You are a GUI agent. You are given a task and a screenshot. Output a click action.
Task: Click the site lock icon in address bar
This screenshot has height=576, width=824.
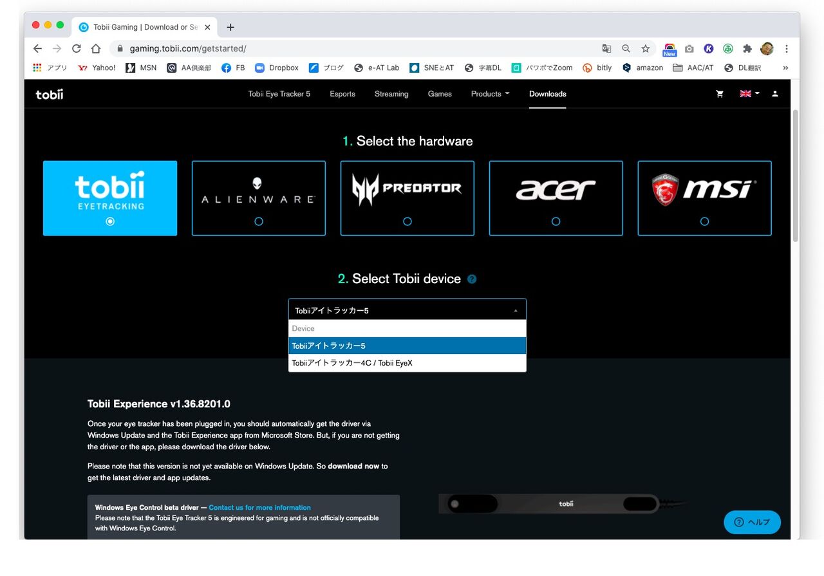(x=120, y=49)
